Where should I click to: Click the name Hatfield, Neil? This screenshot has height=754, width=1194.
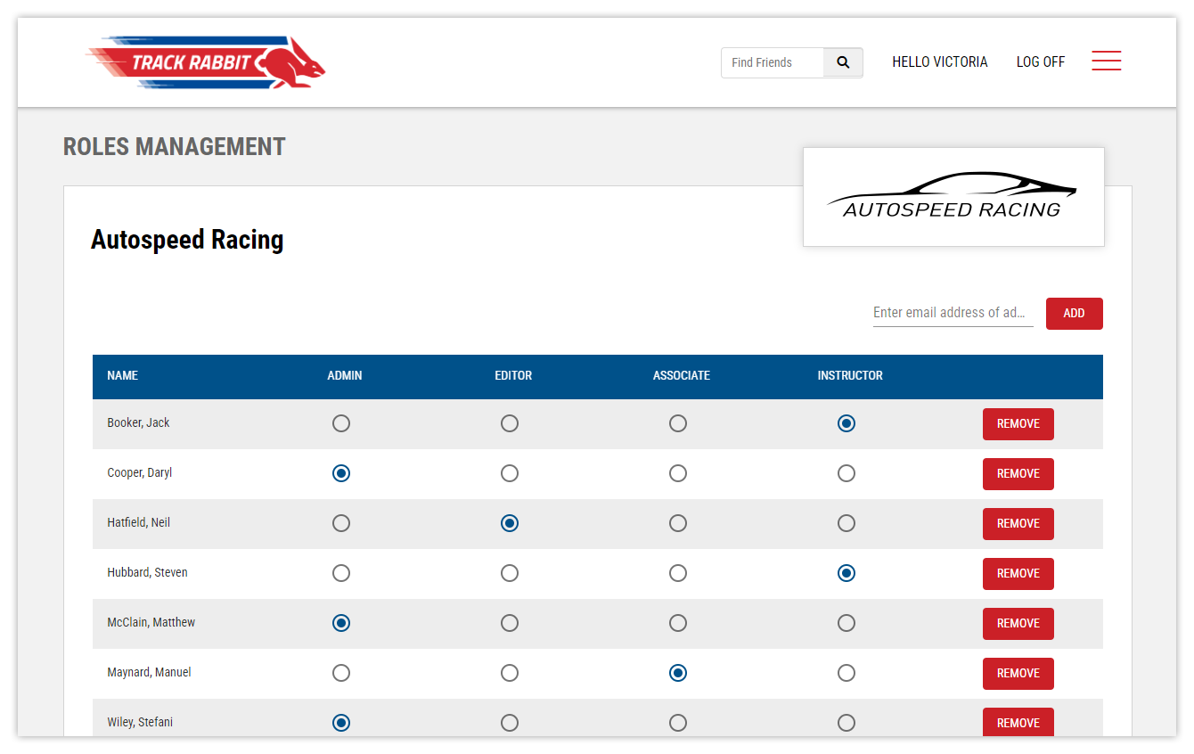(138, 523)
